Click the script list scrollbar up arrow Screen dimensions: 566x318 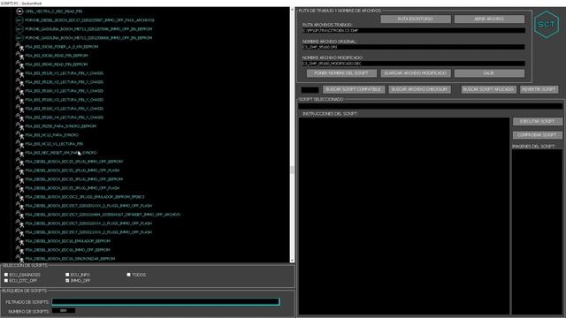[292, 10]
